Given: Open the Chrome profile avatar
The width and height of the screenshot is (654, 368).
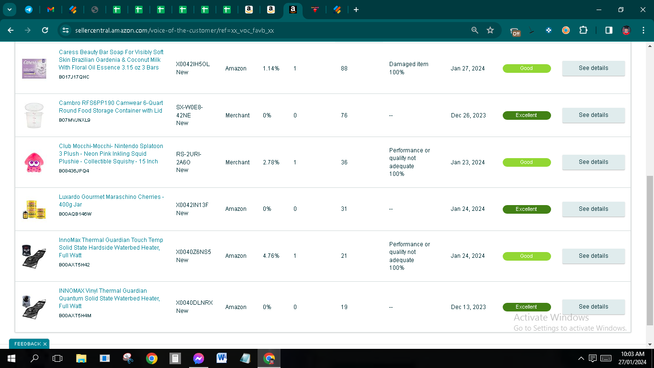Looking at the screenshot, I should pyautogui.click(x=626, y=30).
